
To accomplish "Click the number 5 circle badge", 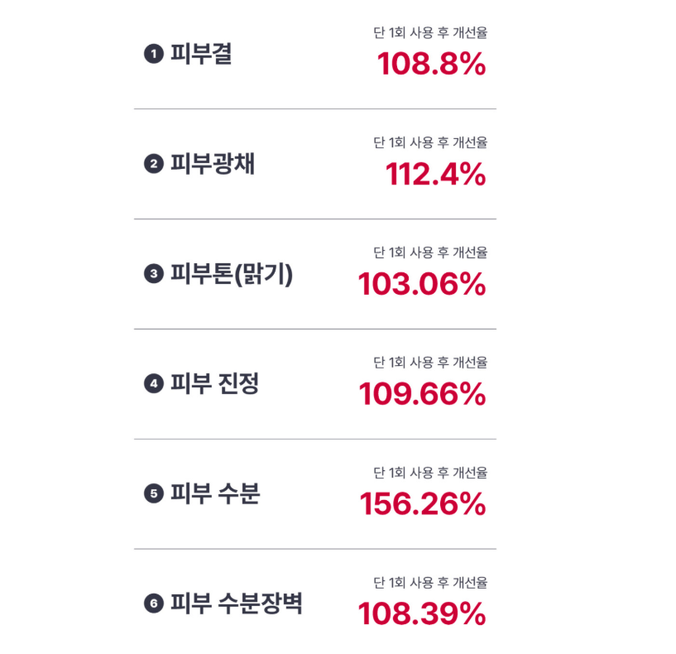I will 152,494.
